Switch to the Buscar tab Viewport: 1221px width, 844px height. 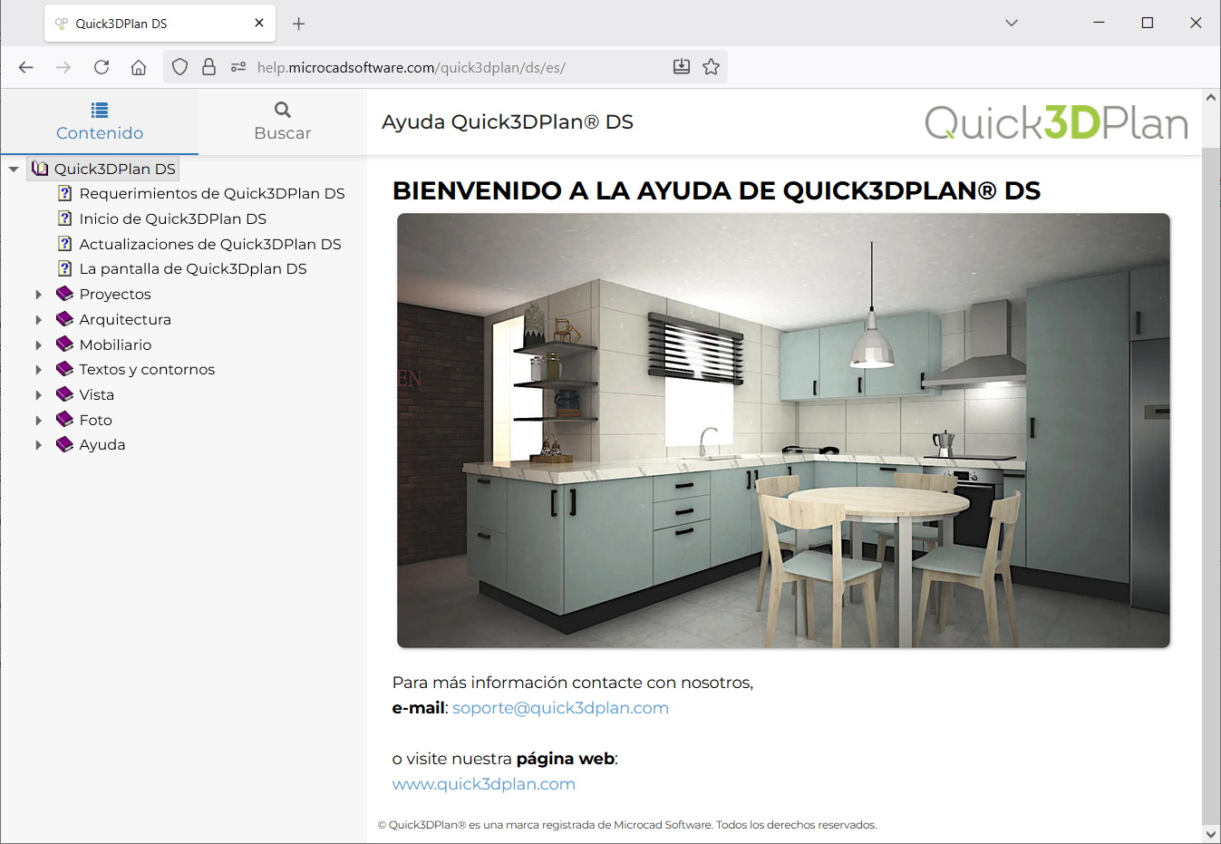[x=282, y=121]
